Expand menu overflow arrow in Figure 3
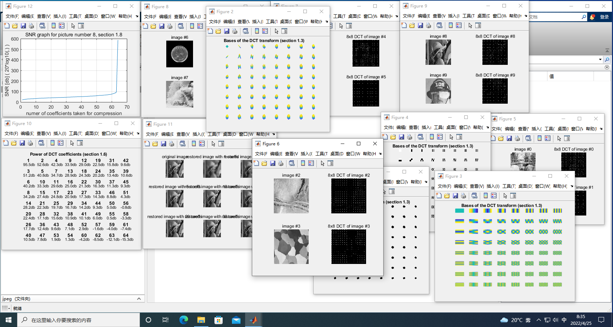This screenshot has height=327, width=613. (x=572, y=186)
